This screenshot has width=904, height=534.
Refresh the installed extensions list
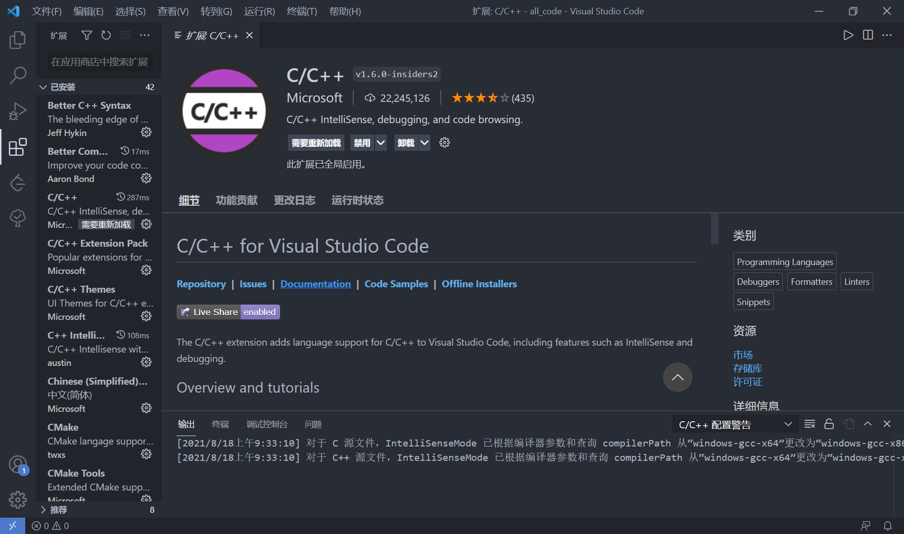(106, 35)
